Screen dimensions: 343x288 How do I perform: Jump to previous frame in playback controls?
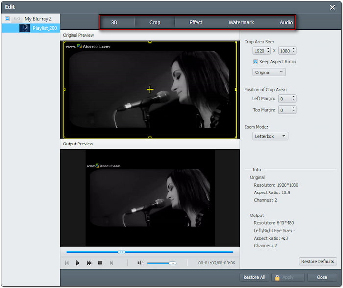tap(67, 263)
